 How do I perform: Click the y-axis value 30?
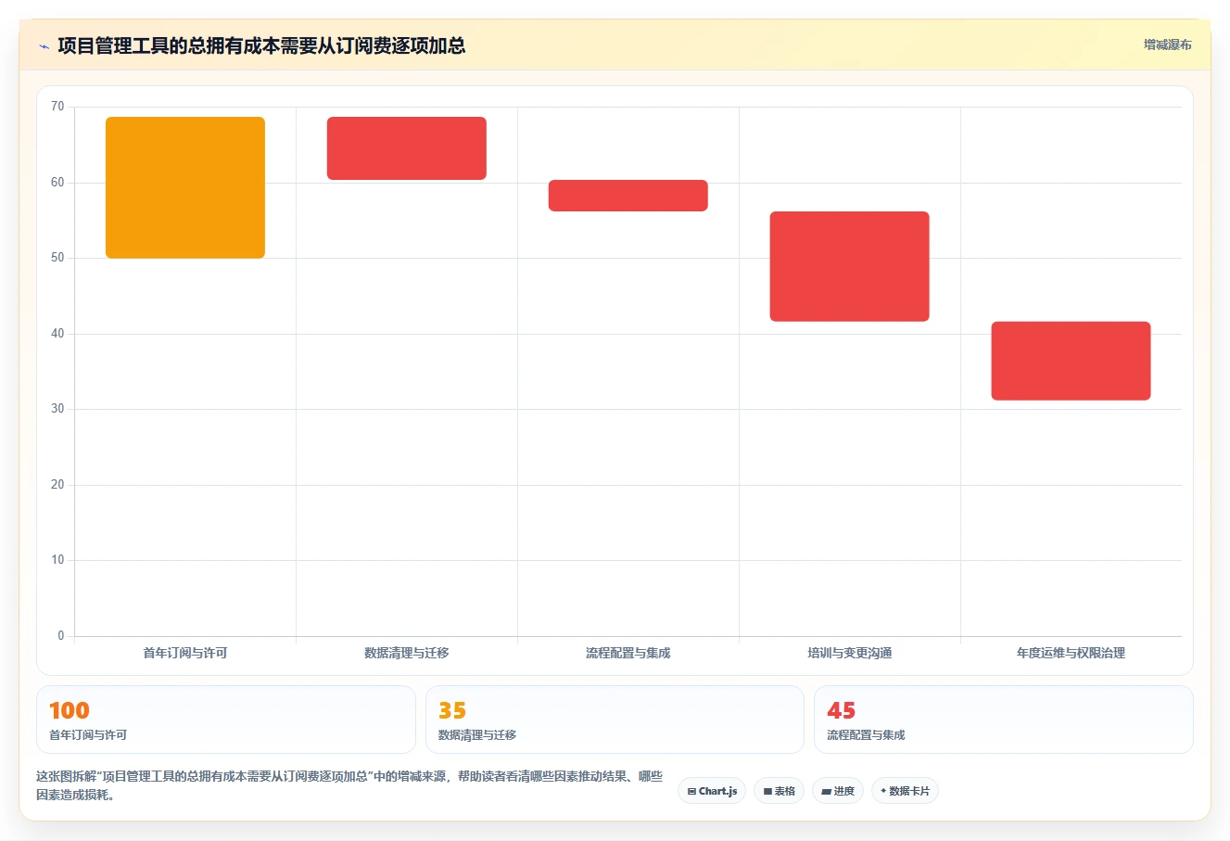click(x=57, y=409)
